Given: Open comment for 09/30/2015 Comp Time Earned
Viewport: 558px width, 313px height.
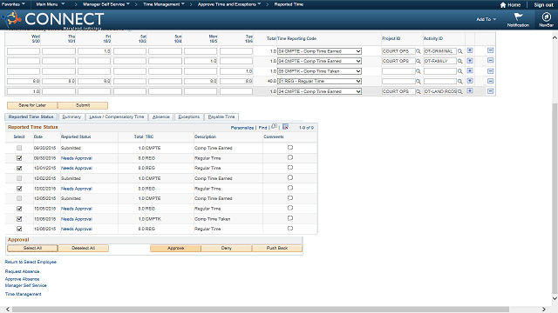Looking at the screenshot, I should tap(290, 148).
